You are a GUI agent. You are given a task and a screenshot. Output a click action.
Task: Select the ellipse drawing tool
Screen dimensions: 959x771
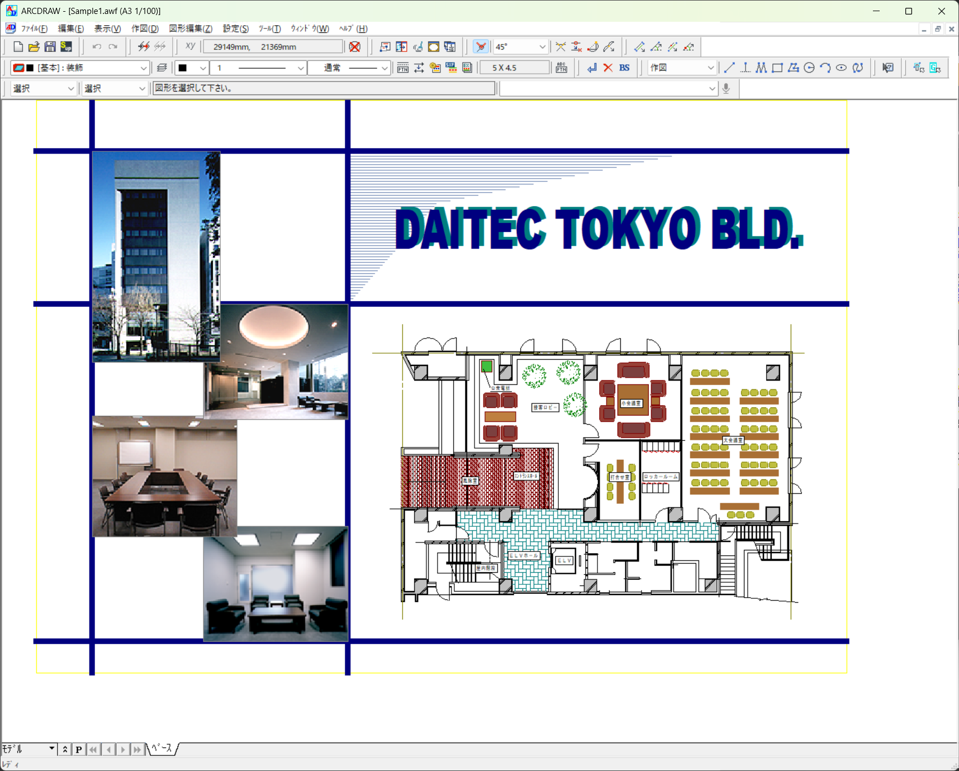(841, 68)
